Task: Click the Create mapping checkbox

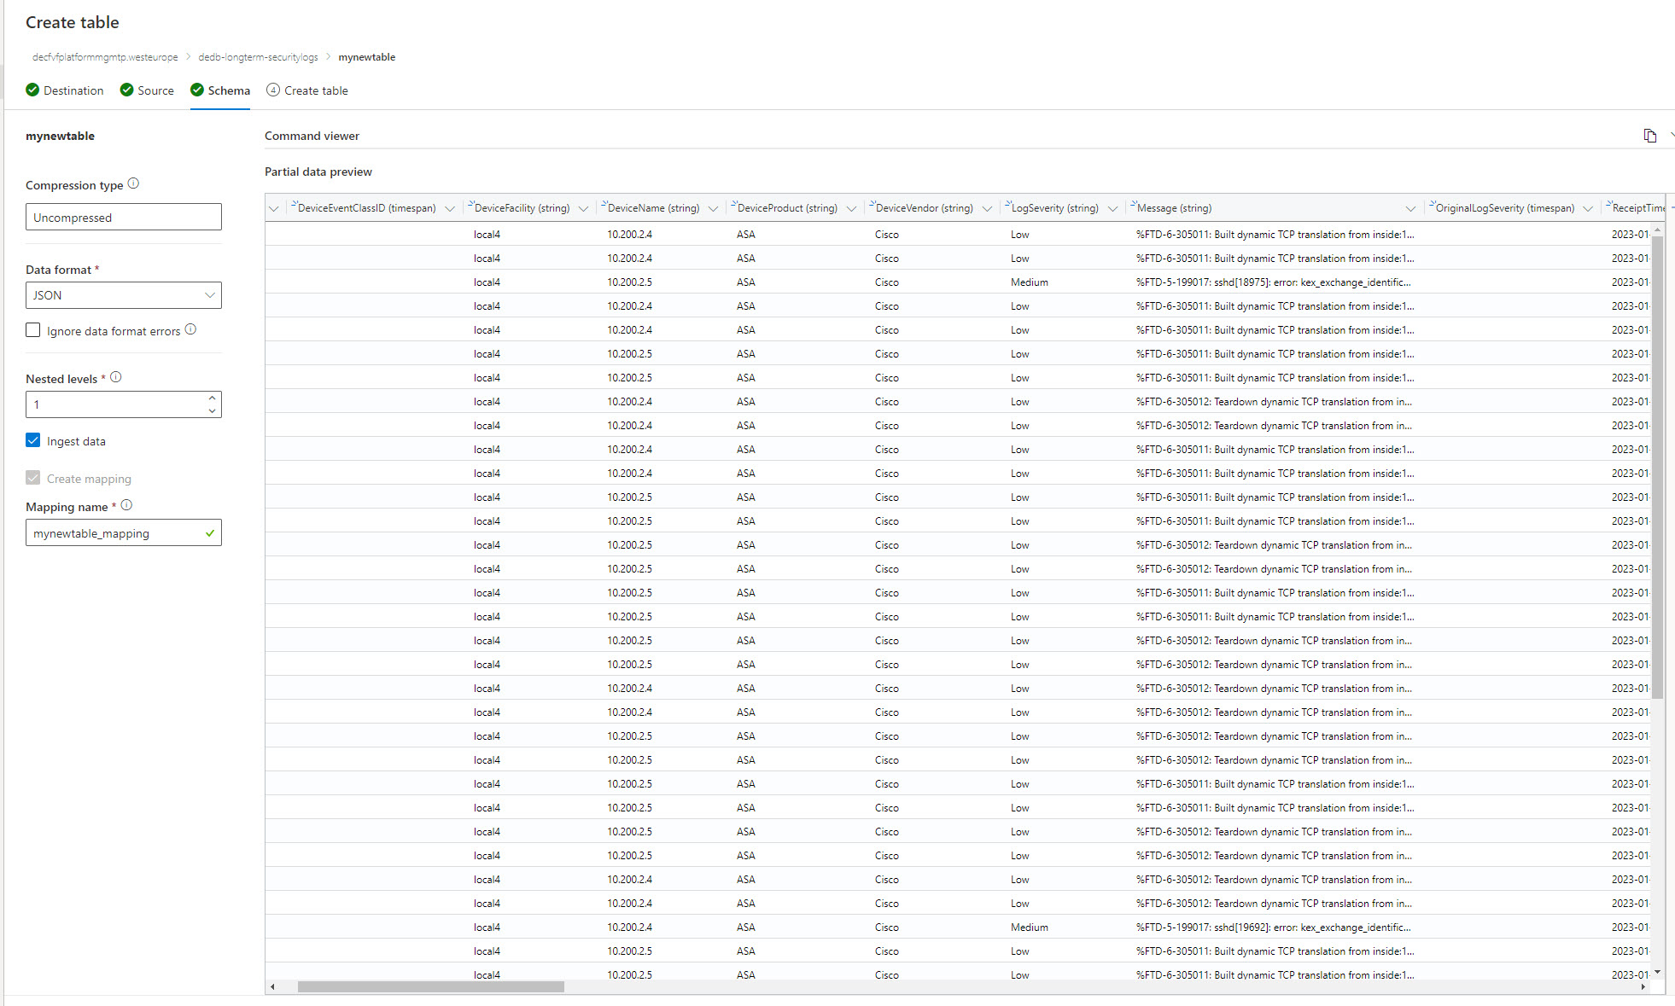Action: (x=32, y=478)
